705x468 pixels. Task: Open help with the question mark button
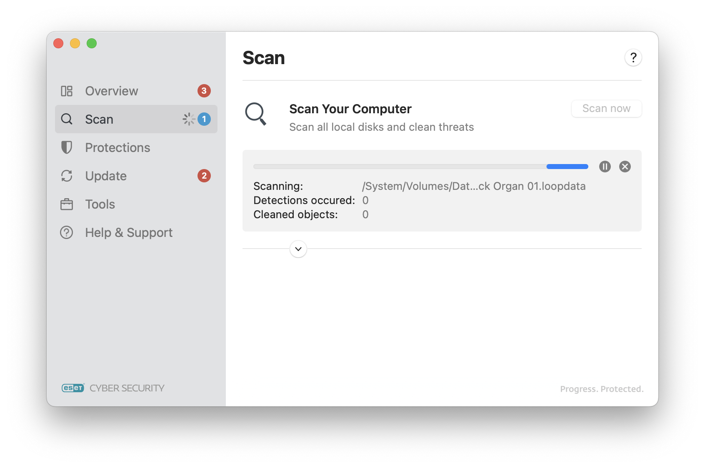[x=633, y=57]
